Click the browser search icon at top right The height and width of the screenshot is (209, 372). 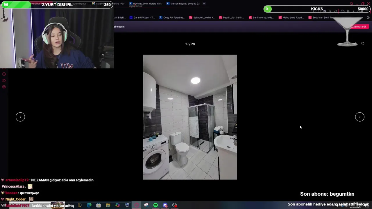pyautogui.click(x=351, y=3)
